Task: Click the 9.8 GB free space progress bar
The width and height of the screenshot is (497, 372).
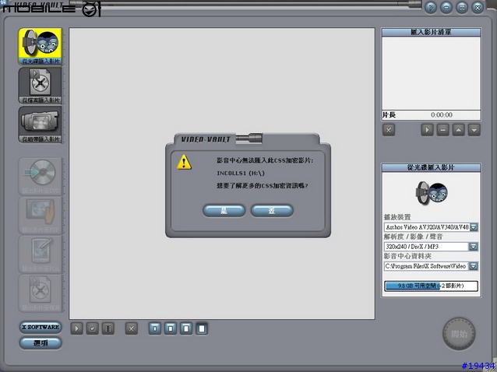Action: coord(431,286)
